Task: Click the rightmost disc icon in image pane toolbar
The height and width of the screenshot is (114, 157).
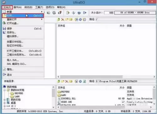Action: coord(84,19)
